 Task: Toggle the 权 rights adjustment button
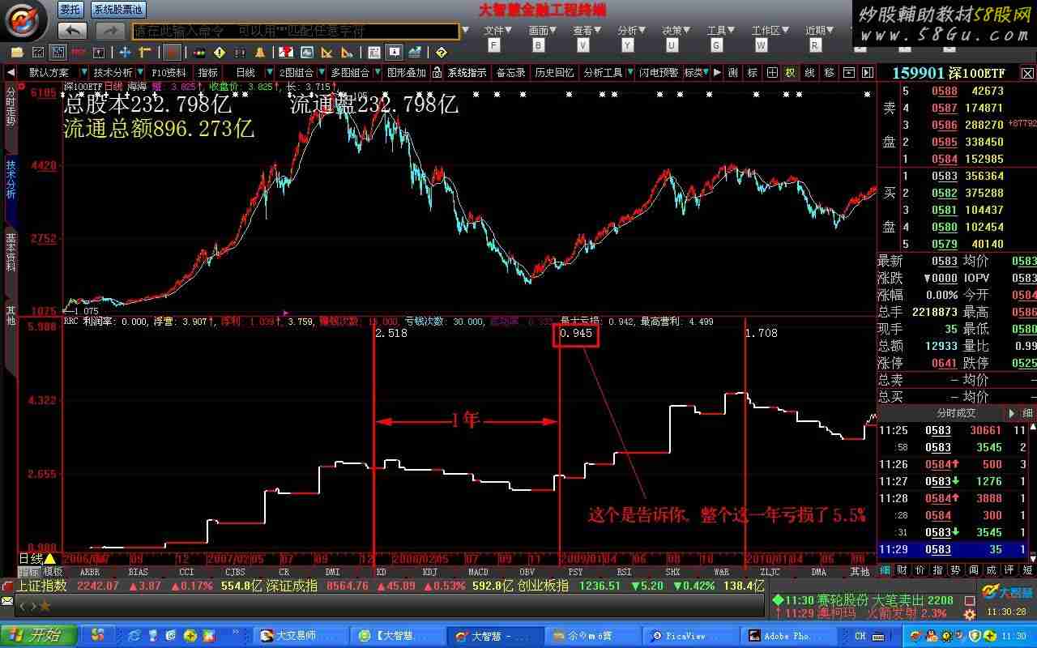[790, 73]
